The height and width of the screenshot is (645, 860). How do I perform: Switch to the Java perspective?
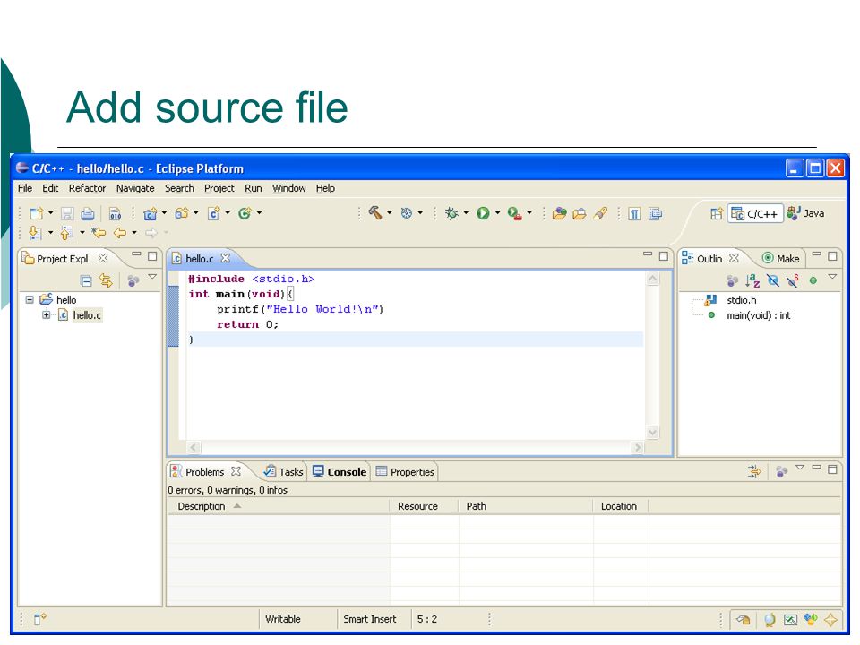(805, 213)
